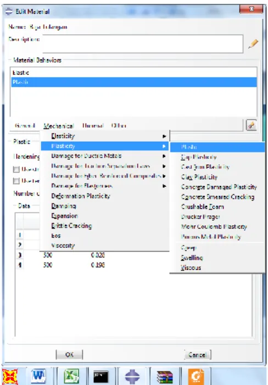Select Plastic in Material Behaviors list
Image resolution: width=268 pixels, height=385 pixels.
pyautogui.click(x=134, y=82)
